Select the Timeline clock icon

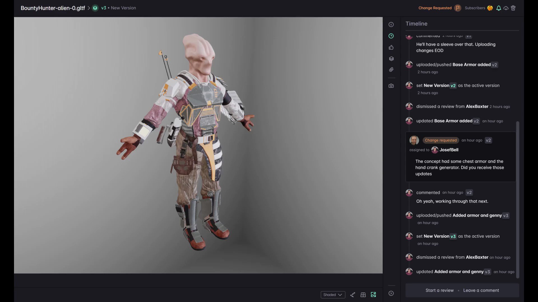pyautogui.click(x=391, y=36)
